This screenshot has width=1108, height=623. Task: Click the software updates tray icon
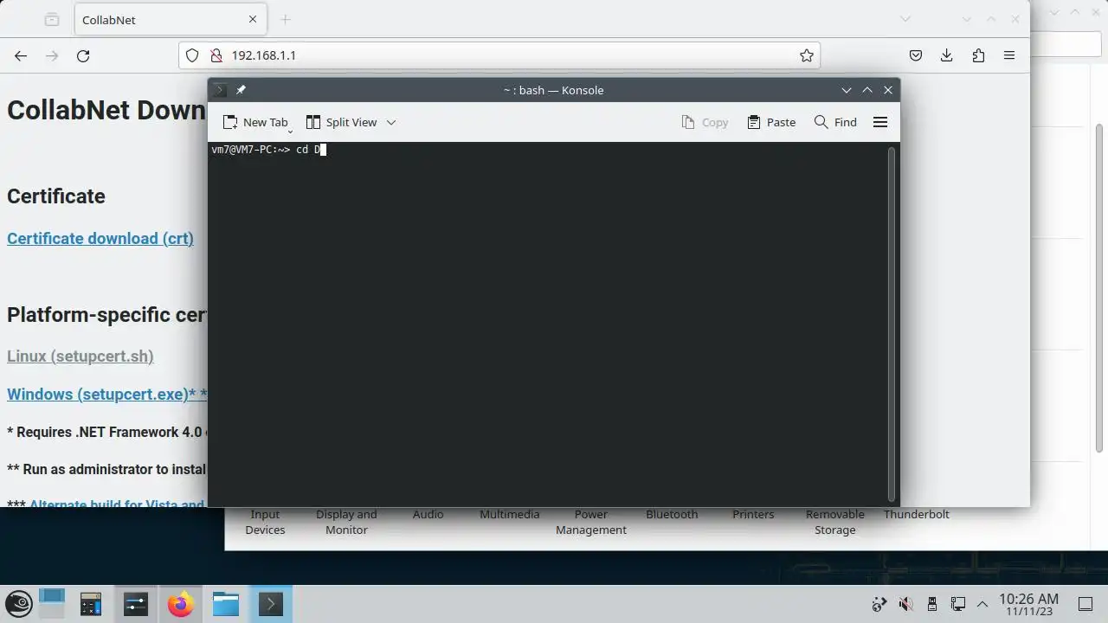point(879,604)
